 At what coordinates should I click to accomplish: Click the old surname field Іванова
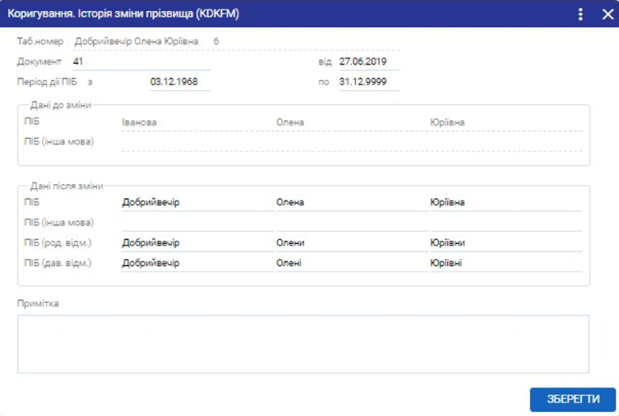(197, 122)
